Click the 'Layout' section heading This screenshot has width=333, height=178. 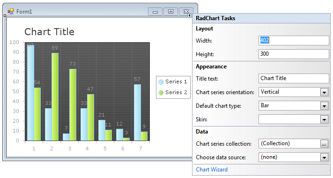(x=204, y=29)
